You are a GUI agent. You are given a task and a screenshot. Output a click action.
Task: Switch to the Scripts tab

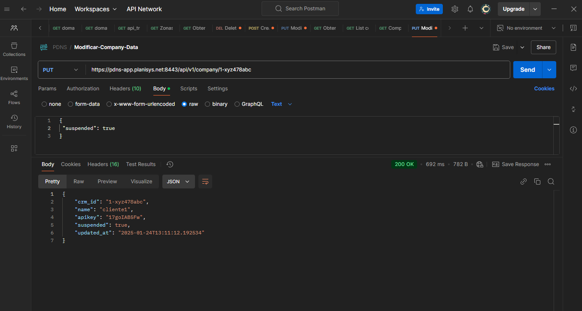click(x=189, y=89)
